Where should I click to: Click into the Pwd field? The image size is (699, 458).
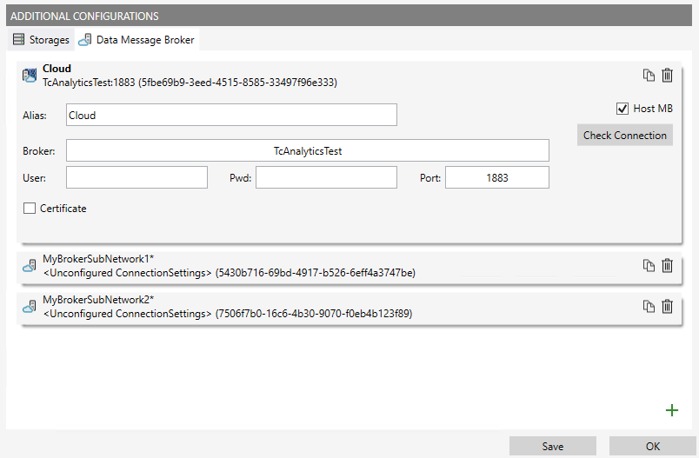(x=326, y=177)
